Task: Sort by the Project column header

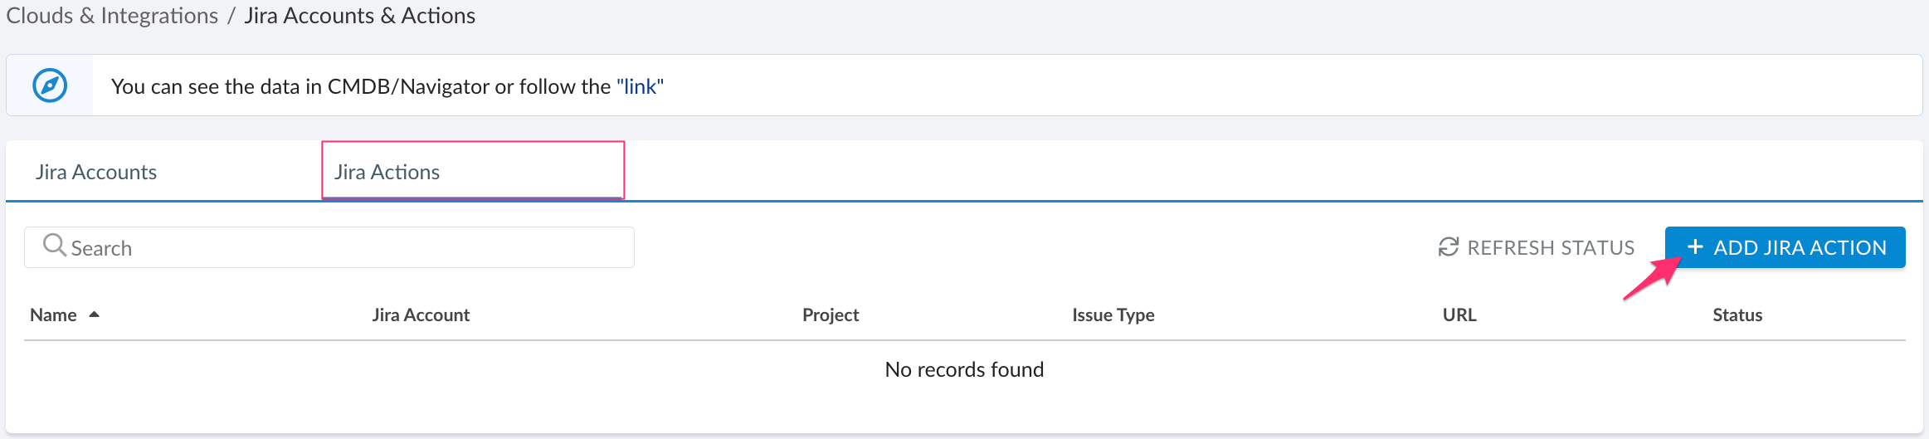Action: (x=830, y=315)
